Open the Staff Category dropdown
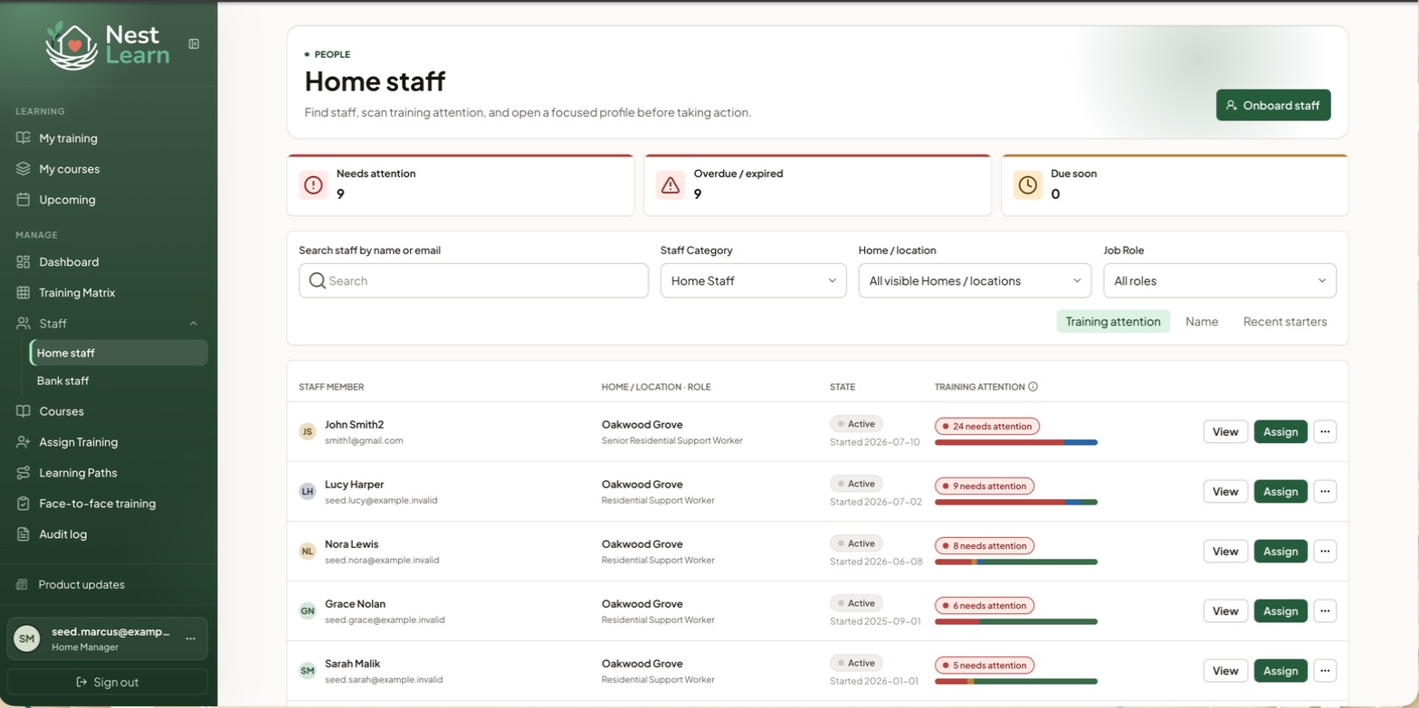 point(754,280)
